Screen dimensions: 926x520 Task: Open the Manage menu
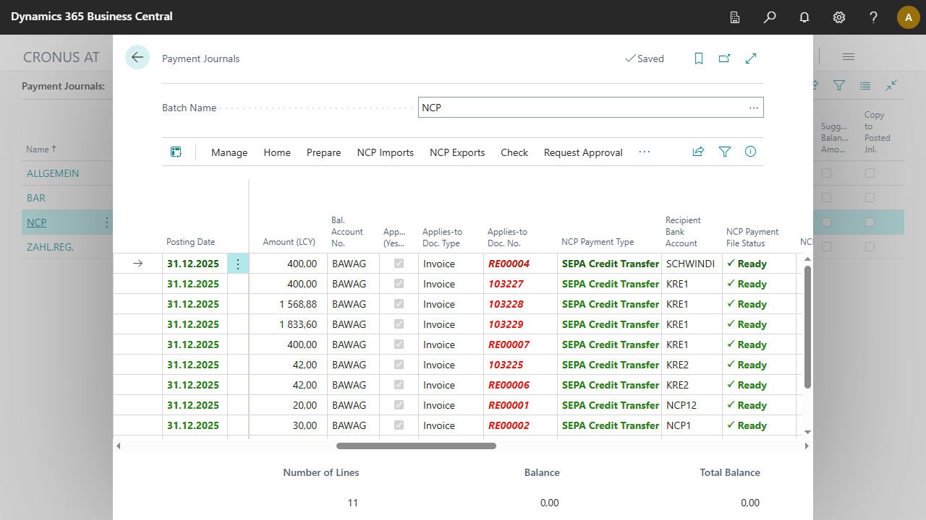229,152
